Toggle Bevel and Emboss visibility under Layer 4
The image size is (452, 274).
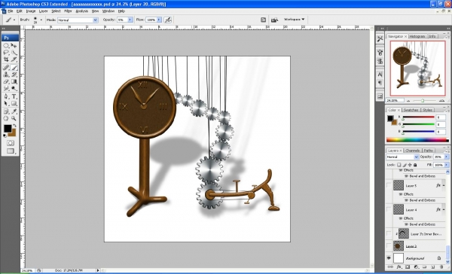click(x=407, y=224)
